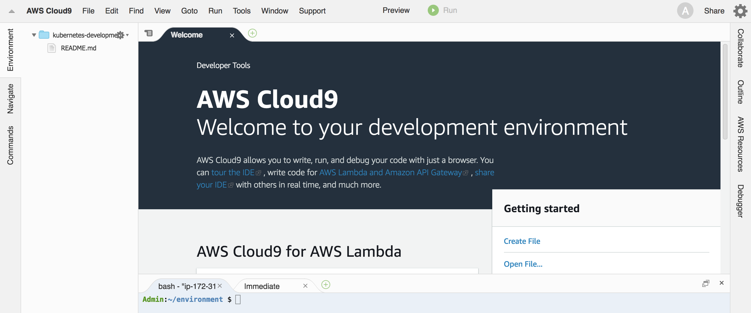Click the 'Getting started' heading
The width and height of the screenshot is (751, 313).
542,209
